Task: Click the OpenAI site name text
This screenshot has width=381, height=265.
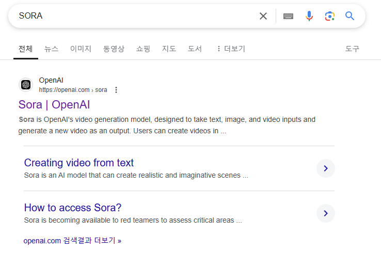Action: click(x=51, y=80)
